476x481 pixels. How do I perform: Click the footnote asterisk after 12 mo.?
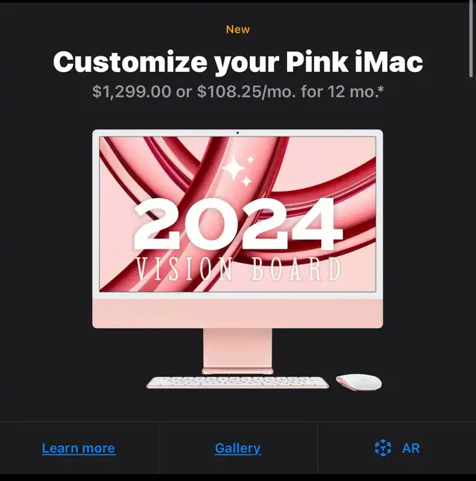382,89
